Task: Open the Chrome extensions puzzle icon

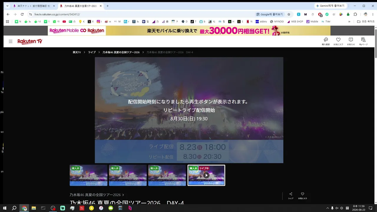Action: 355,14
